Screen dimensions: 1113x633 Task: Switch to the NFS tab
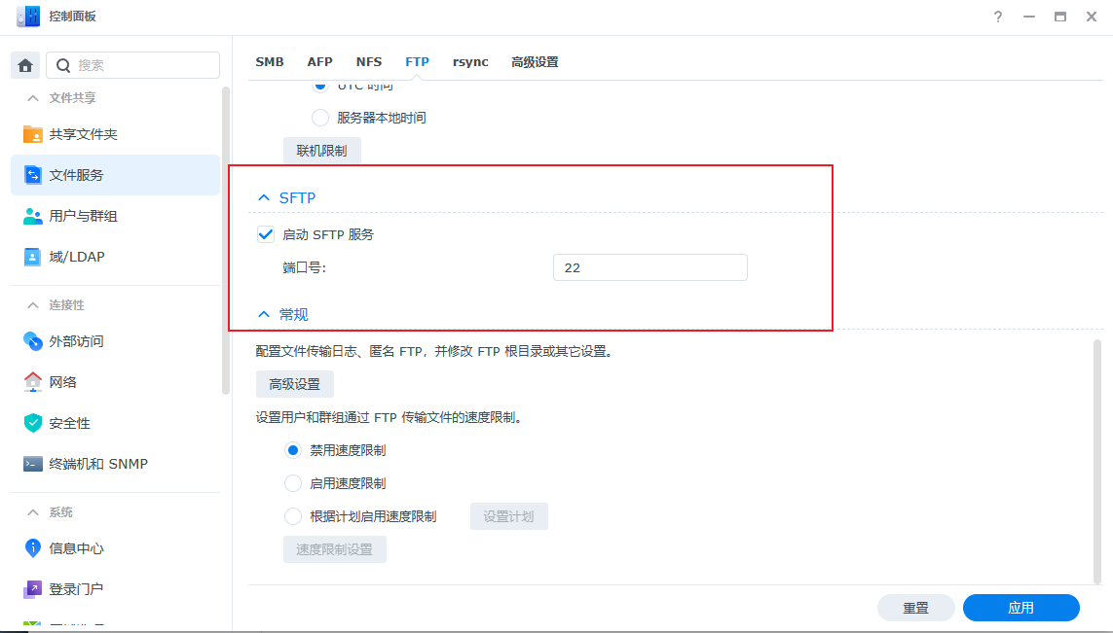click(x=369, y=61)
